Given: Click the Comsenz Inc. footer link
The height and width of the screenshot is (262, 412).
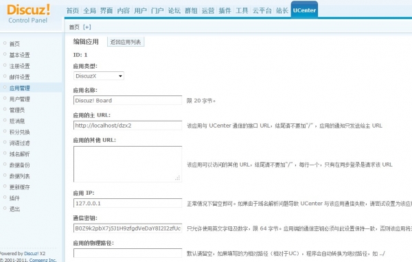Looking at the screenshot, I should (x=43, y=260).
